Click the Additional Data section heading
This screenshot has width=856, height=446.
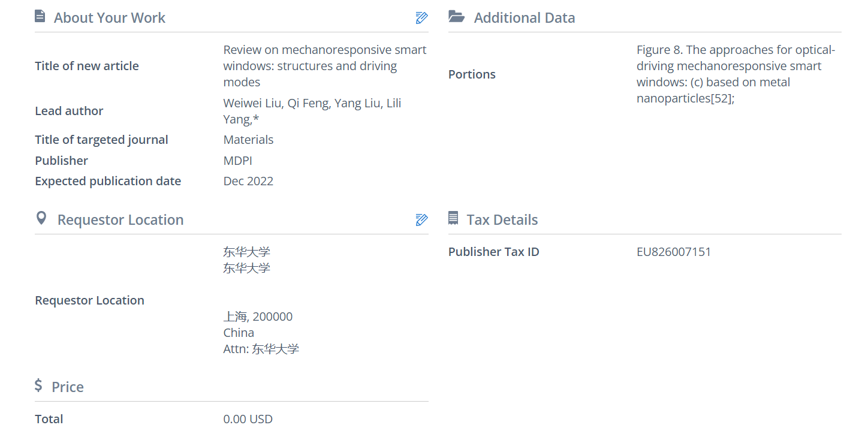[x=525, y=18]
